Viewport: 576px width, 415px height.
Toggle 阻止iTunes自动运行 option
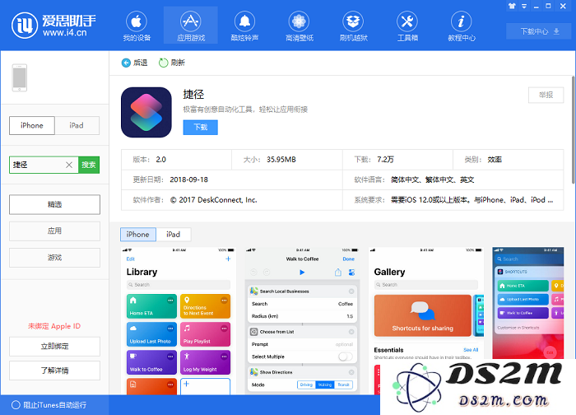click(x=49, y=405)
